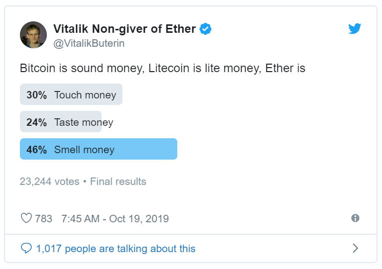Click the 7:45 AM - Oct 19, 2019 timestamp
382x269 pixels.
115,219
